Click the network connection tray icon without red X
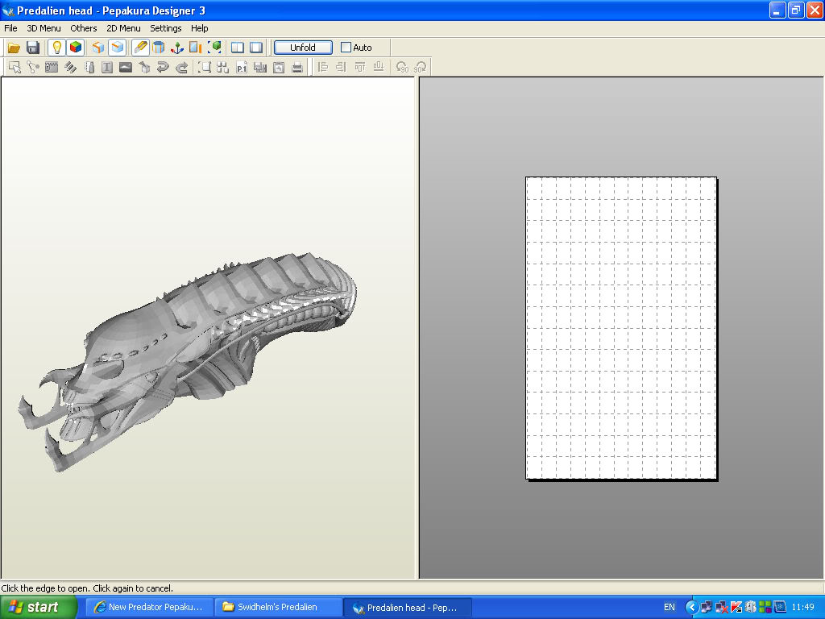825x619 pixels. [707, 608]
